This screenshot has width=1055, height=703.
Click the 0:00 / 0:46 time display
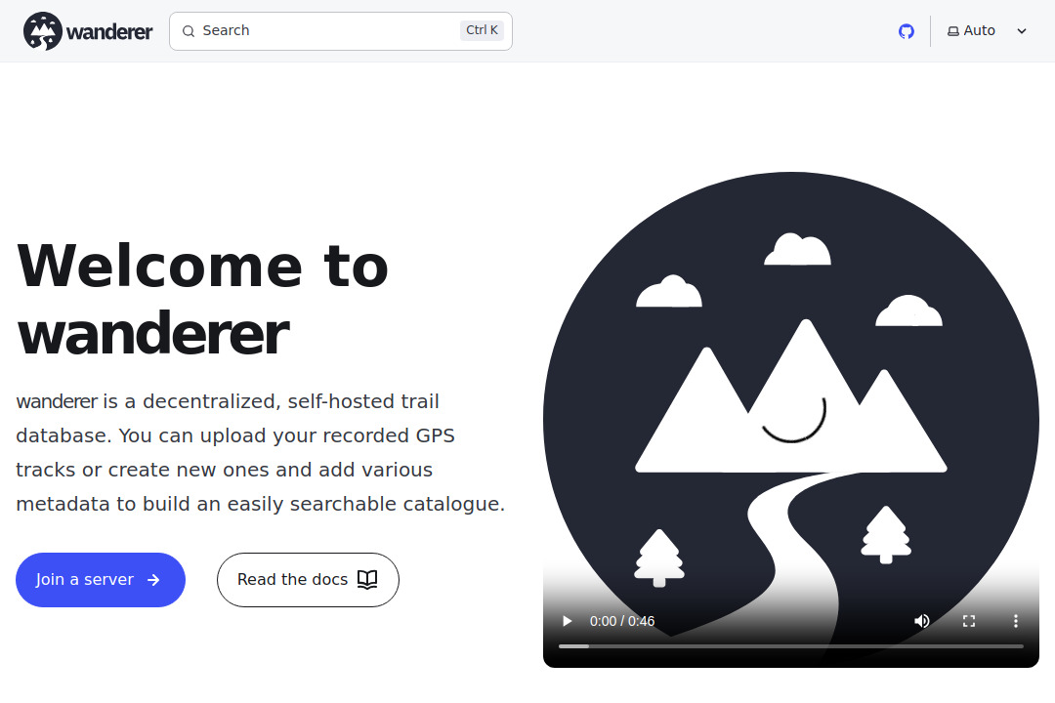tap(622, 621)
